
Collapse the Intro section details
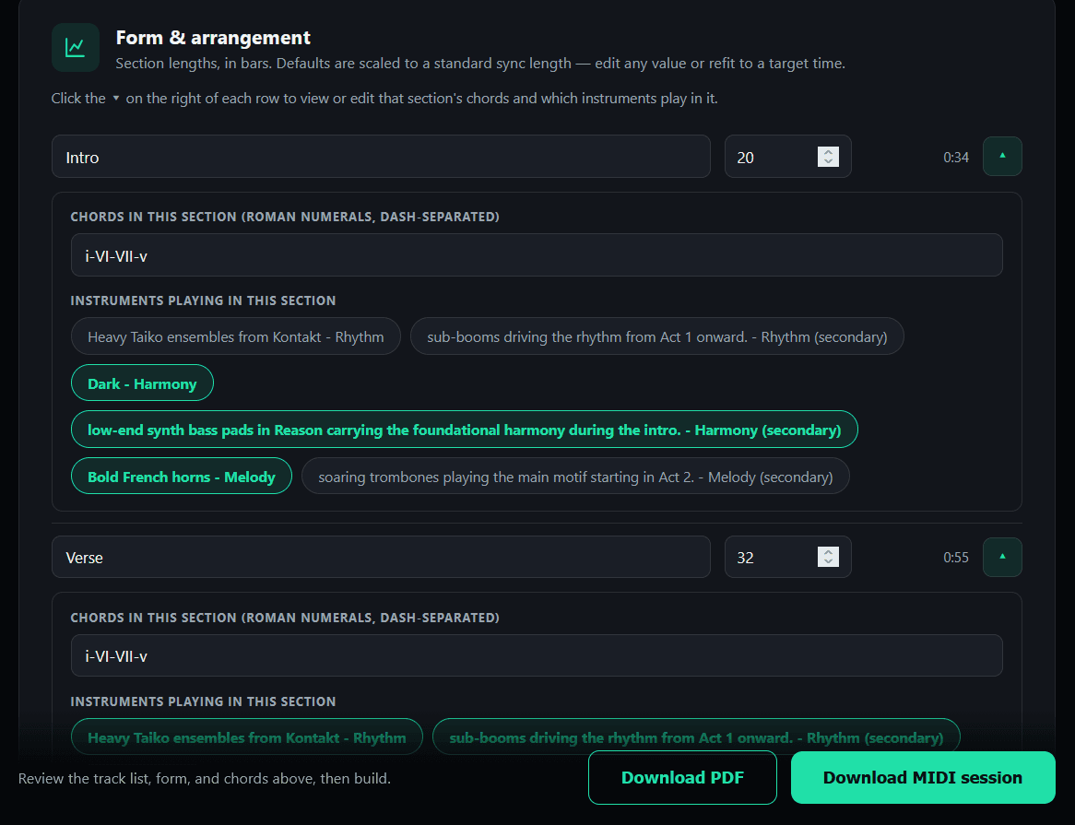point(1002,156)
